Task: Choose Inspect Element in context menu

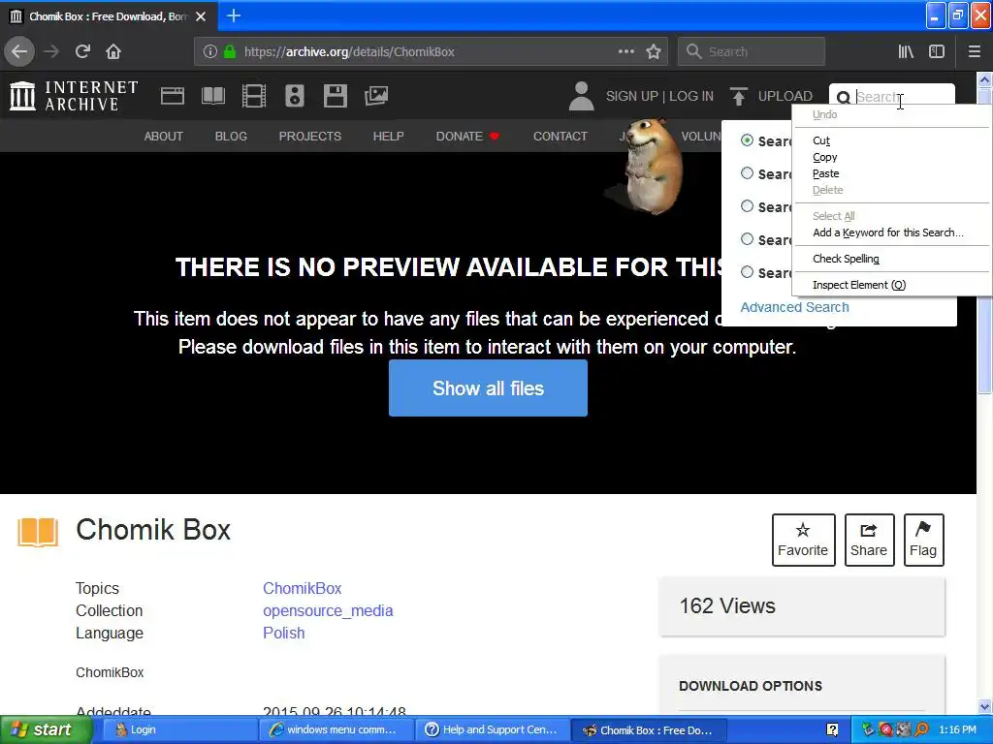Action: pos(891,285)
